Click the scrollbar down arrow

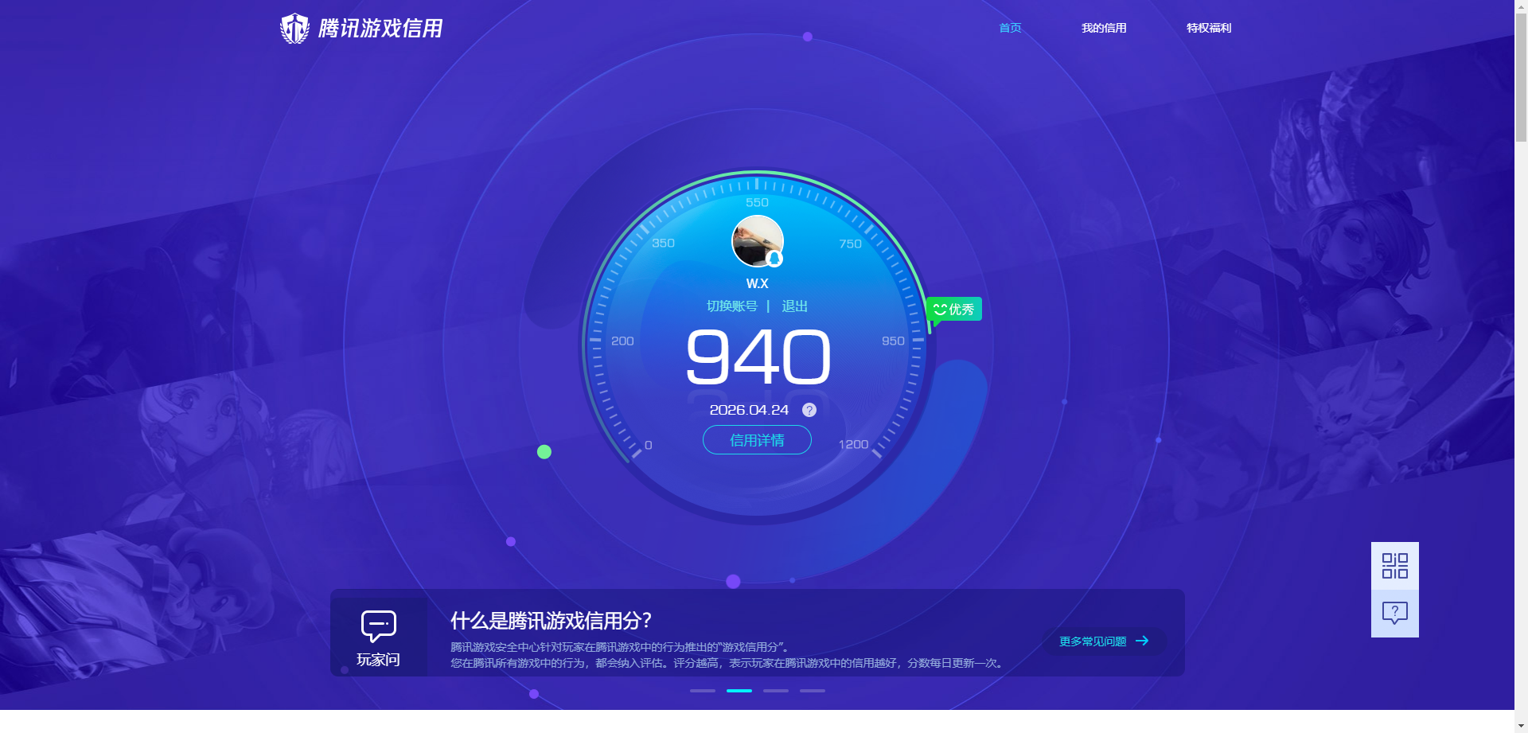pos(1521,725)
